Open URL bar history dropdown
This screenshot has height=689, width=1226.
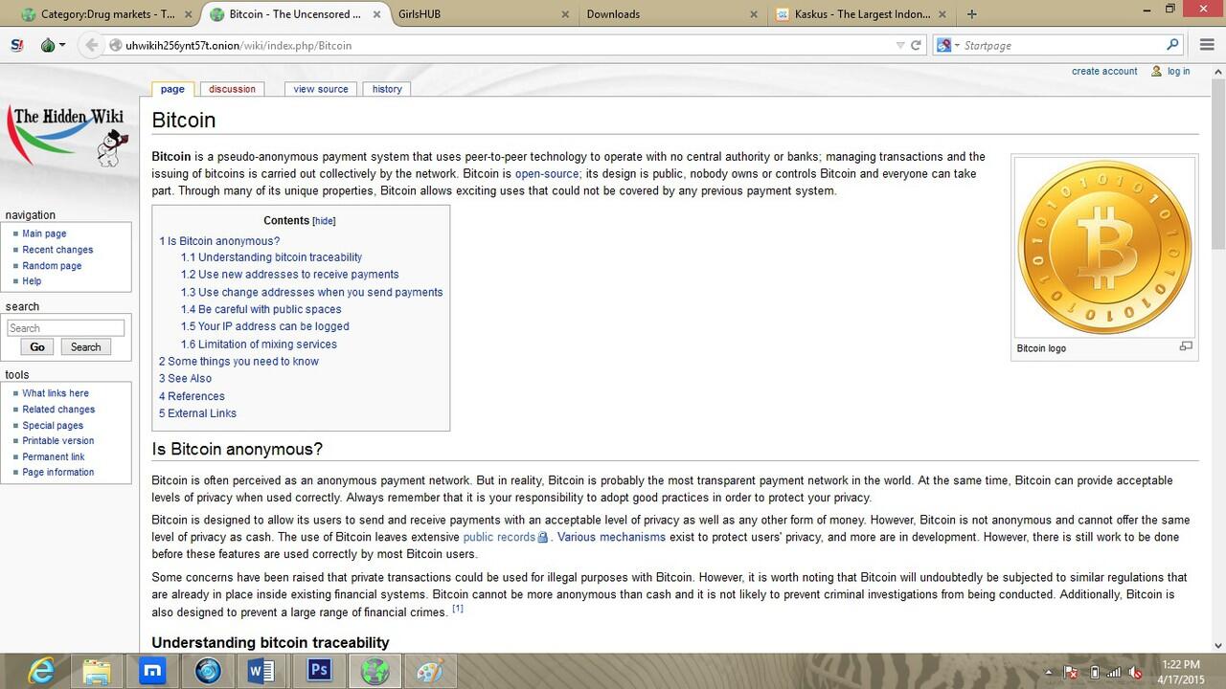(899, 45)
